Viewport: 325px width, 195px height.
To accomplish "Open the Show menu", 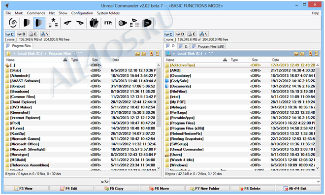I will pyautogui.click(x=63, y=13).
